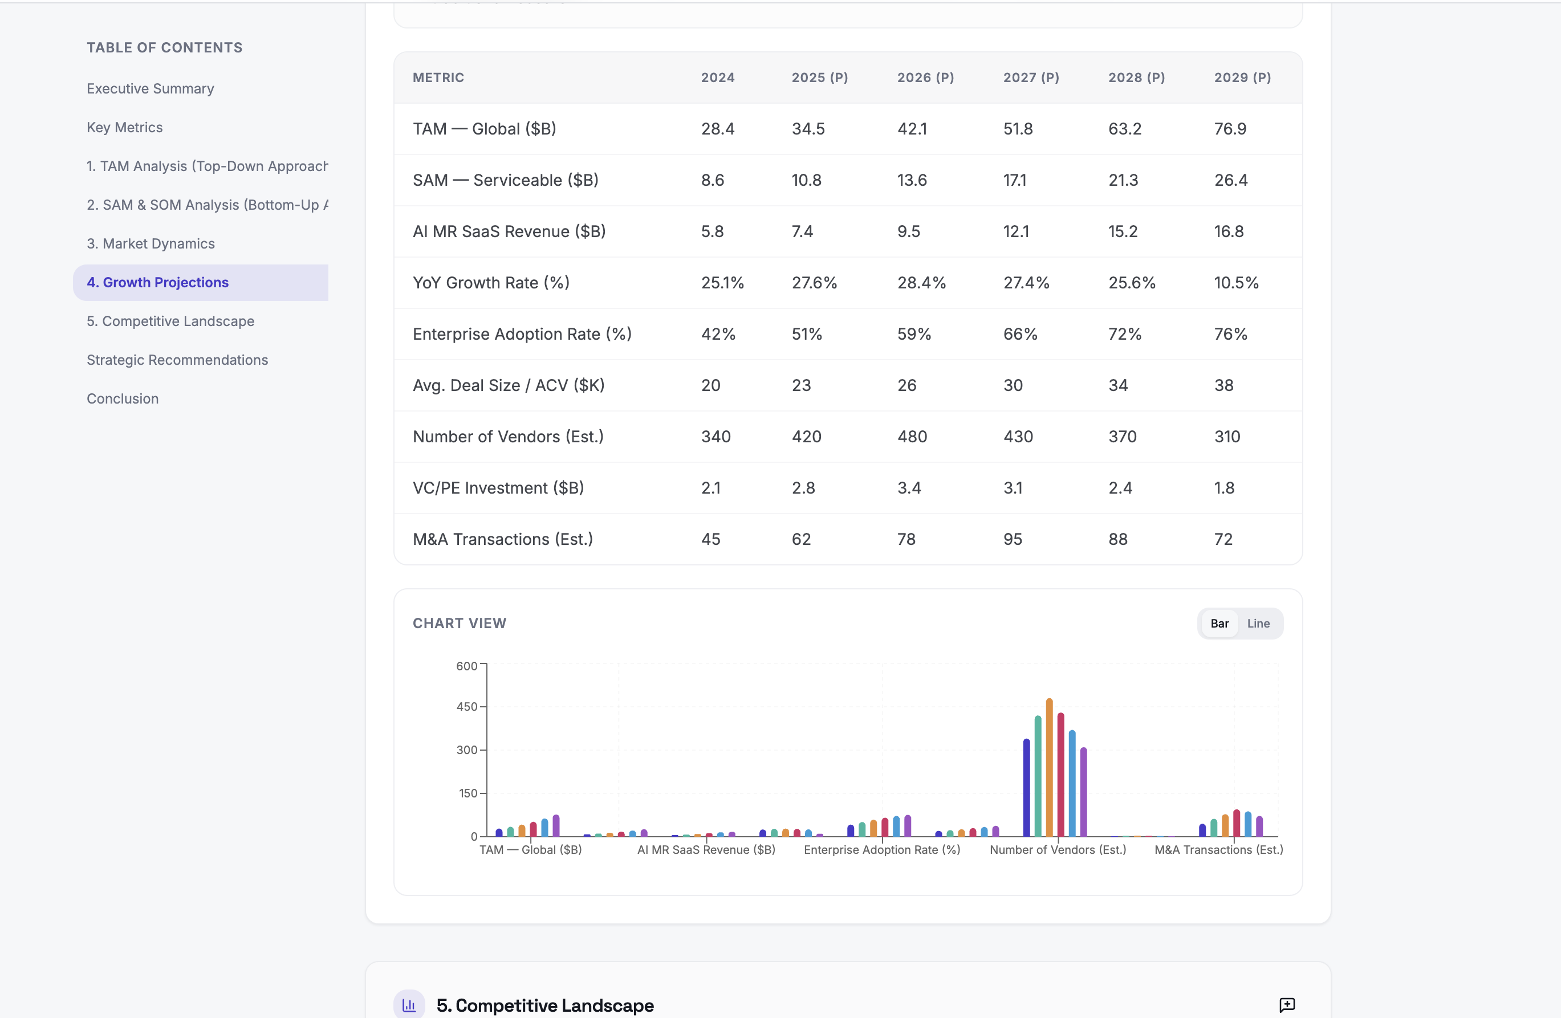Viewport: 1561px width, 1018px height.
Task: Select the TAM — Global row label
Action: coord(484,129)
